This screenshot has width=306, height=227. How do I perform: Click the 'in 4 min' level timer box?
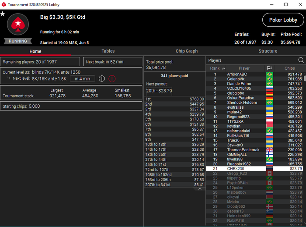coord(83,79)
